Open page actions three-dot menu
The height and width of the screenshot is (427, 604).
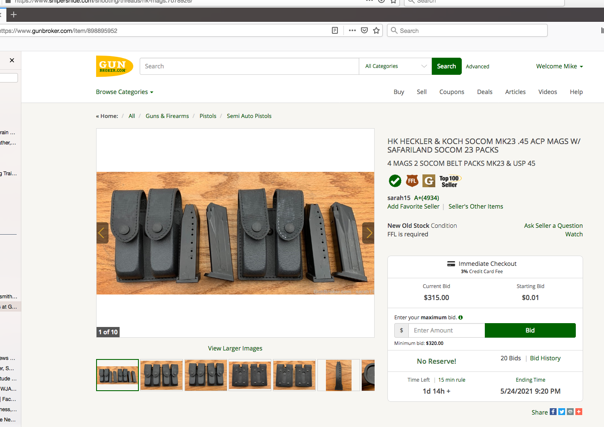[352, 30]
